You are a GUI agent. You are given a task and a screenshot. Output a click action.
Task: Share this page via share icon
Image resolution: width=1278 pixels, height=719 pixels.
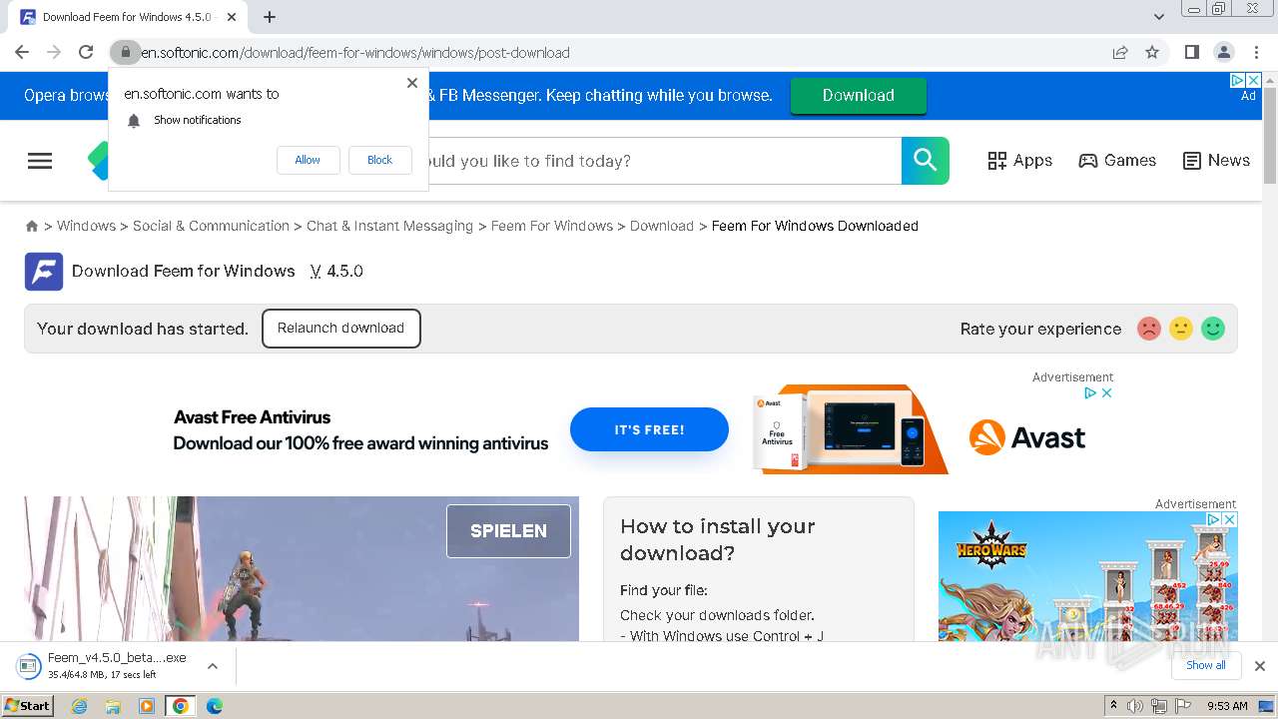(1120, 52)
